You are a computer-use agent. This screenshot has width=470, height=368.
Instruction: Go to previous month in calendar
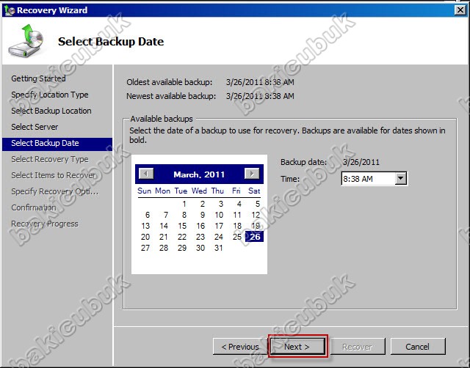click(146, 174)
